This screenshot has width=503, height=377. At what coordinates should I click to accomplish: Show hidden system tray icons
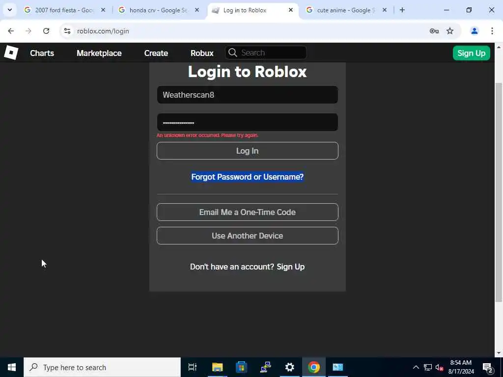tap(416, 367)
